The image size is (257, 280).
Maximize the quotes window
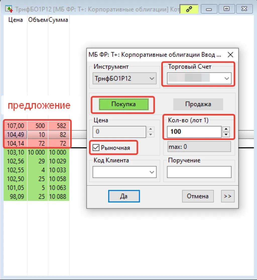click(x=227, y=9)
